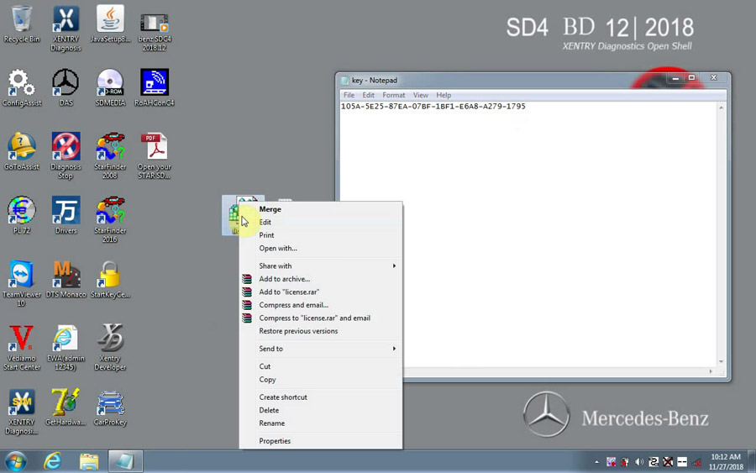The height and width of the screenshot is (473, 756).
Task: Open Windows Explorer from the taskbar
Action: [89, 461]
